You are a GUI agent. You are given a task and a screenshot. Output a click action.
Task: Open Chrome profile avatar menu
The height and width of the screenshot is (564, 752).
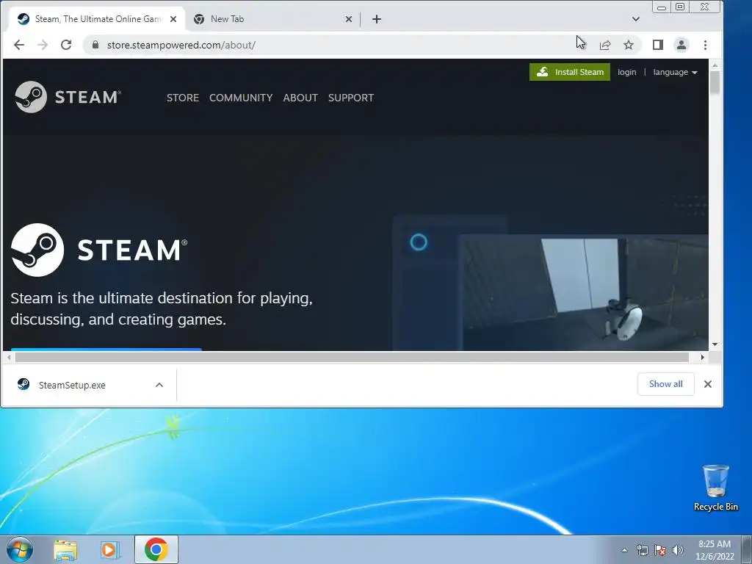(681, 45)
